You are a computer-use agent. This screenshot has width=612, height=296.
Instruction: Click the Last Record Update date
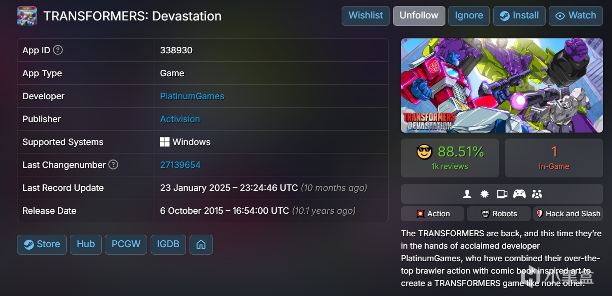point(229,188)
